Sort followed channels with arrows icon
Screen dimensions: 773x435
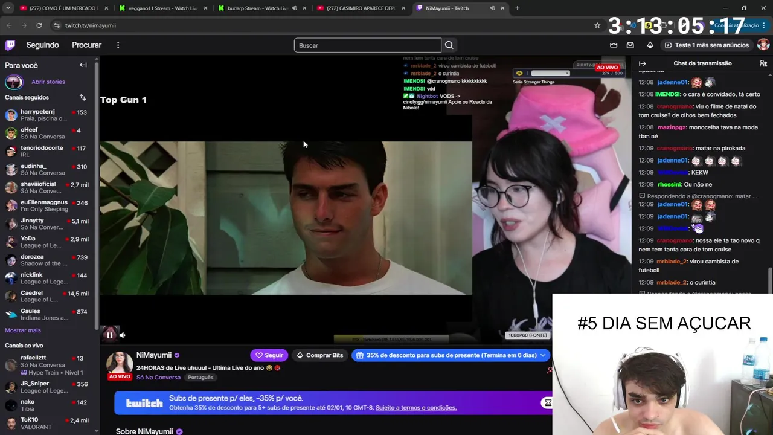[83, 97]
